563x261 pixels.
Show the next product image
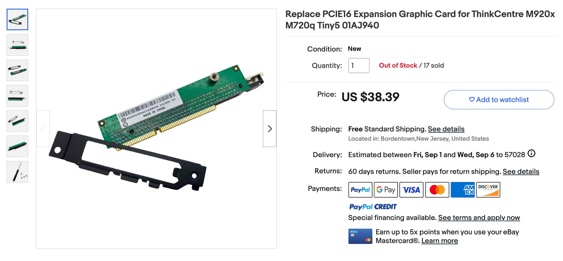click(269, 129)
